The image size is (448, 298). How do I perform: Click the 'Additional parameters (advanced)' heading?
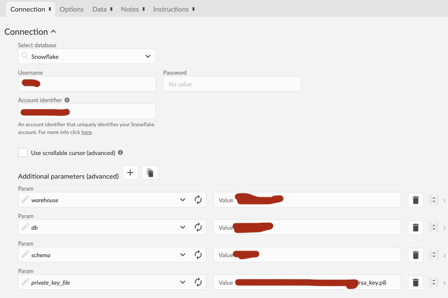pyautogui.click(x=68, y=176)
